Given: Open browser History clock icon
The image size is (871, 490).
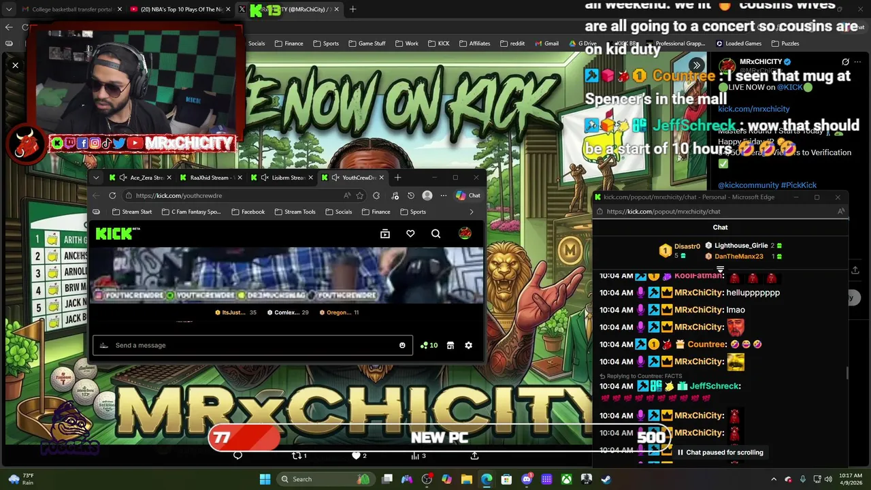Looking at the screenshot, I should point(411,195).
